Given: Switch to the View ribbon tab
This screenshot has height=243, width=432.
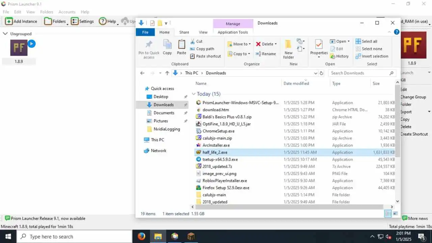Looking at the screenshot, I should (x=203, y=32).
